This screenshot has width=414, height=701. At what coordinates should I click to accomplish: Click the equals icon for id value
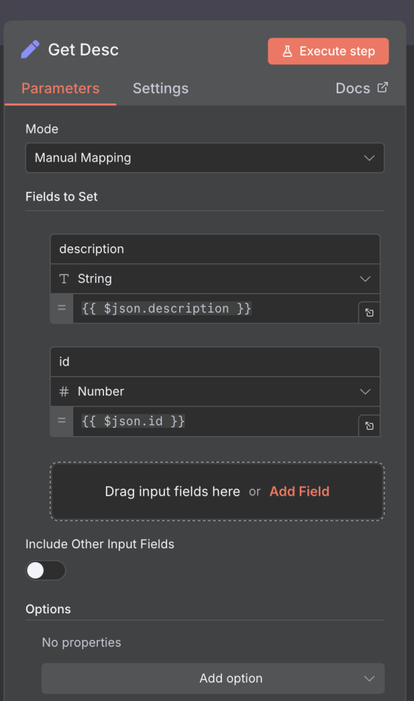click(x=62, y=422)
